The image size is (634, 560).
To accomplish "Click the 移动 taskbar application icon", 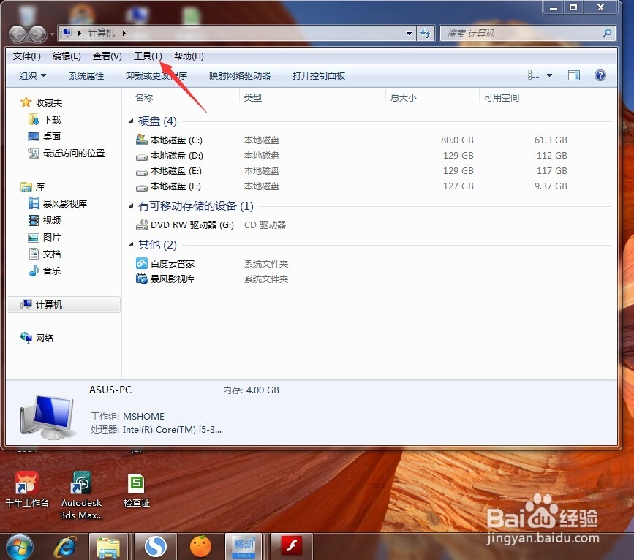I will coord(244,546).
